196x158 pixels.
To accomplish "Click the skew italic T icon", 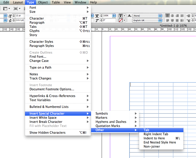I will coord(97,20).
